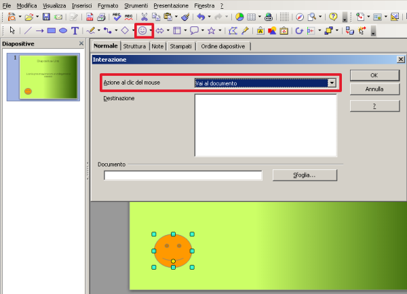Select the Ellipse drawing tool
This screenshot has height=294, width=407.
tap(63, 30)
